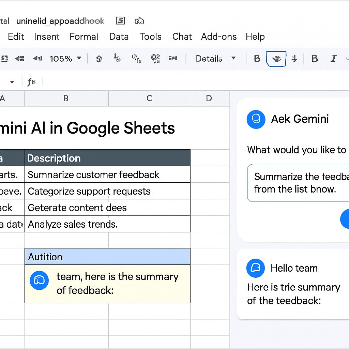
Task: Click the Aek Gemini avatar icon
Action: [256, 119]
